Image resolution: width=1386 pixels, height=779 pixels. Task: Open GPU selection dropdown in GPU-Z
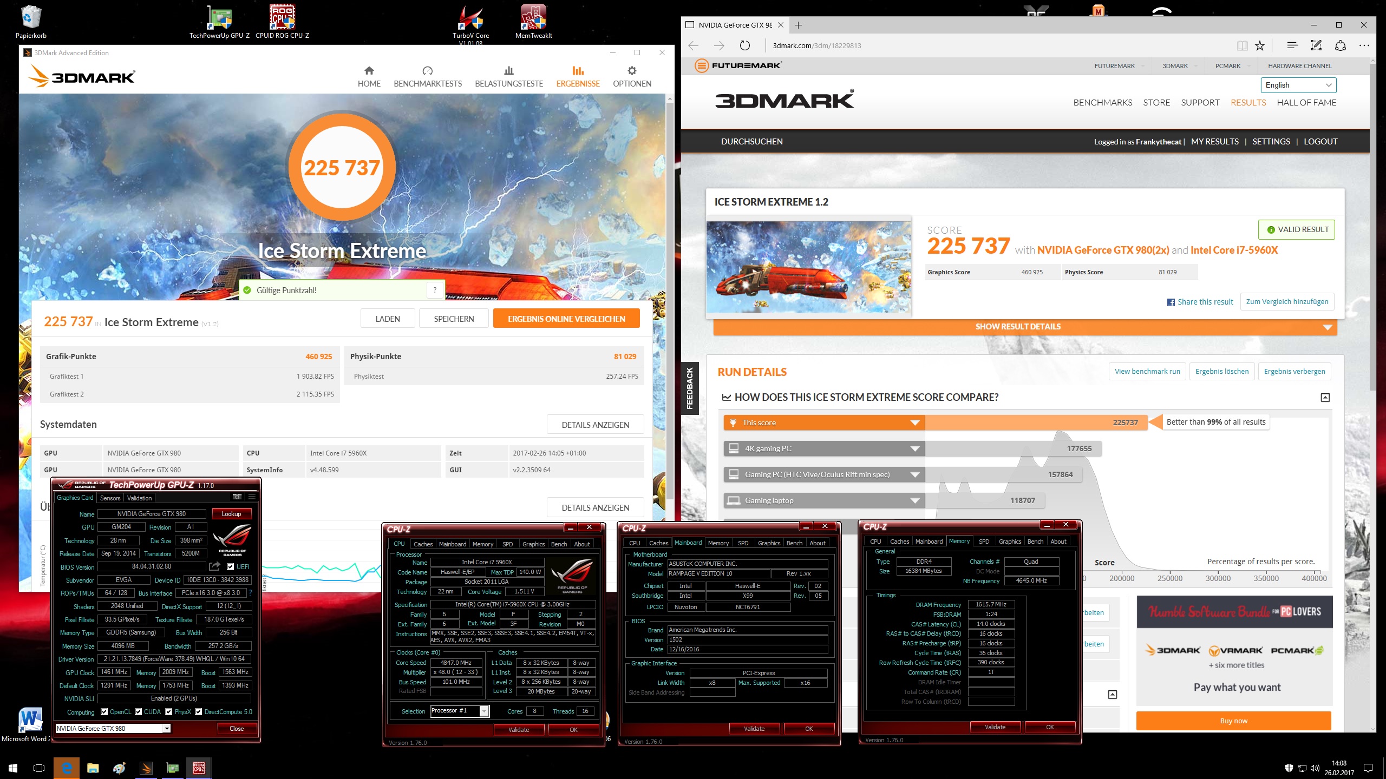pyautogui.click(x=167, y=728)
